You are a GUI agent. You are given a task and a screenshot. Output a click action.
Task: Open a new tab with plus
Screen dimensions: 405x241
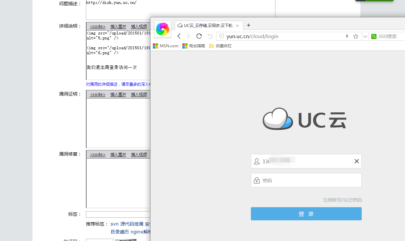pos(248,25)
